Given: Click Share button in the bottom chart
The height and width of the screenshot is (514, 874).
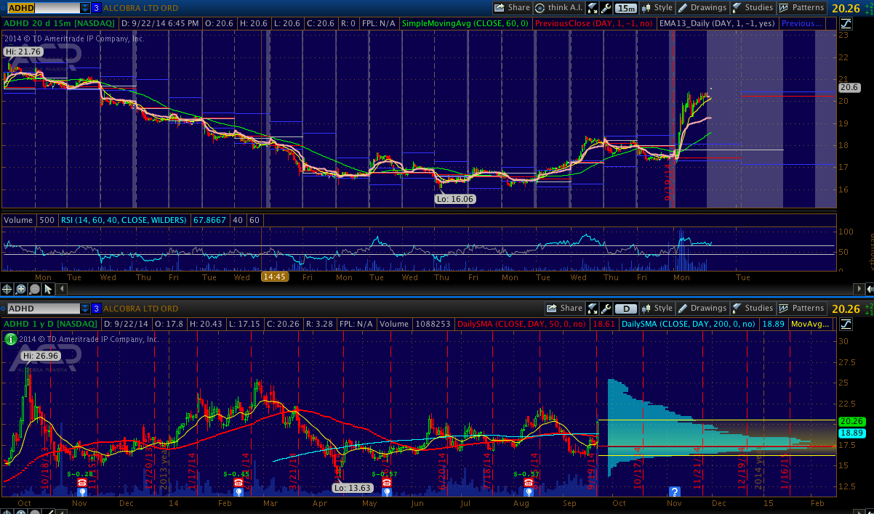Looking at the screenshot, I should tap(564, 309).
